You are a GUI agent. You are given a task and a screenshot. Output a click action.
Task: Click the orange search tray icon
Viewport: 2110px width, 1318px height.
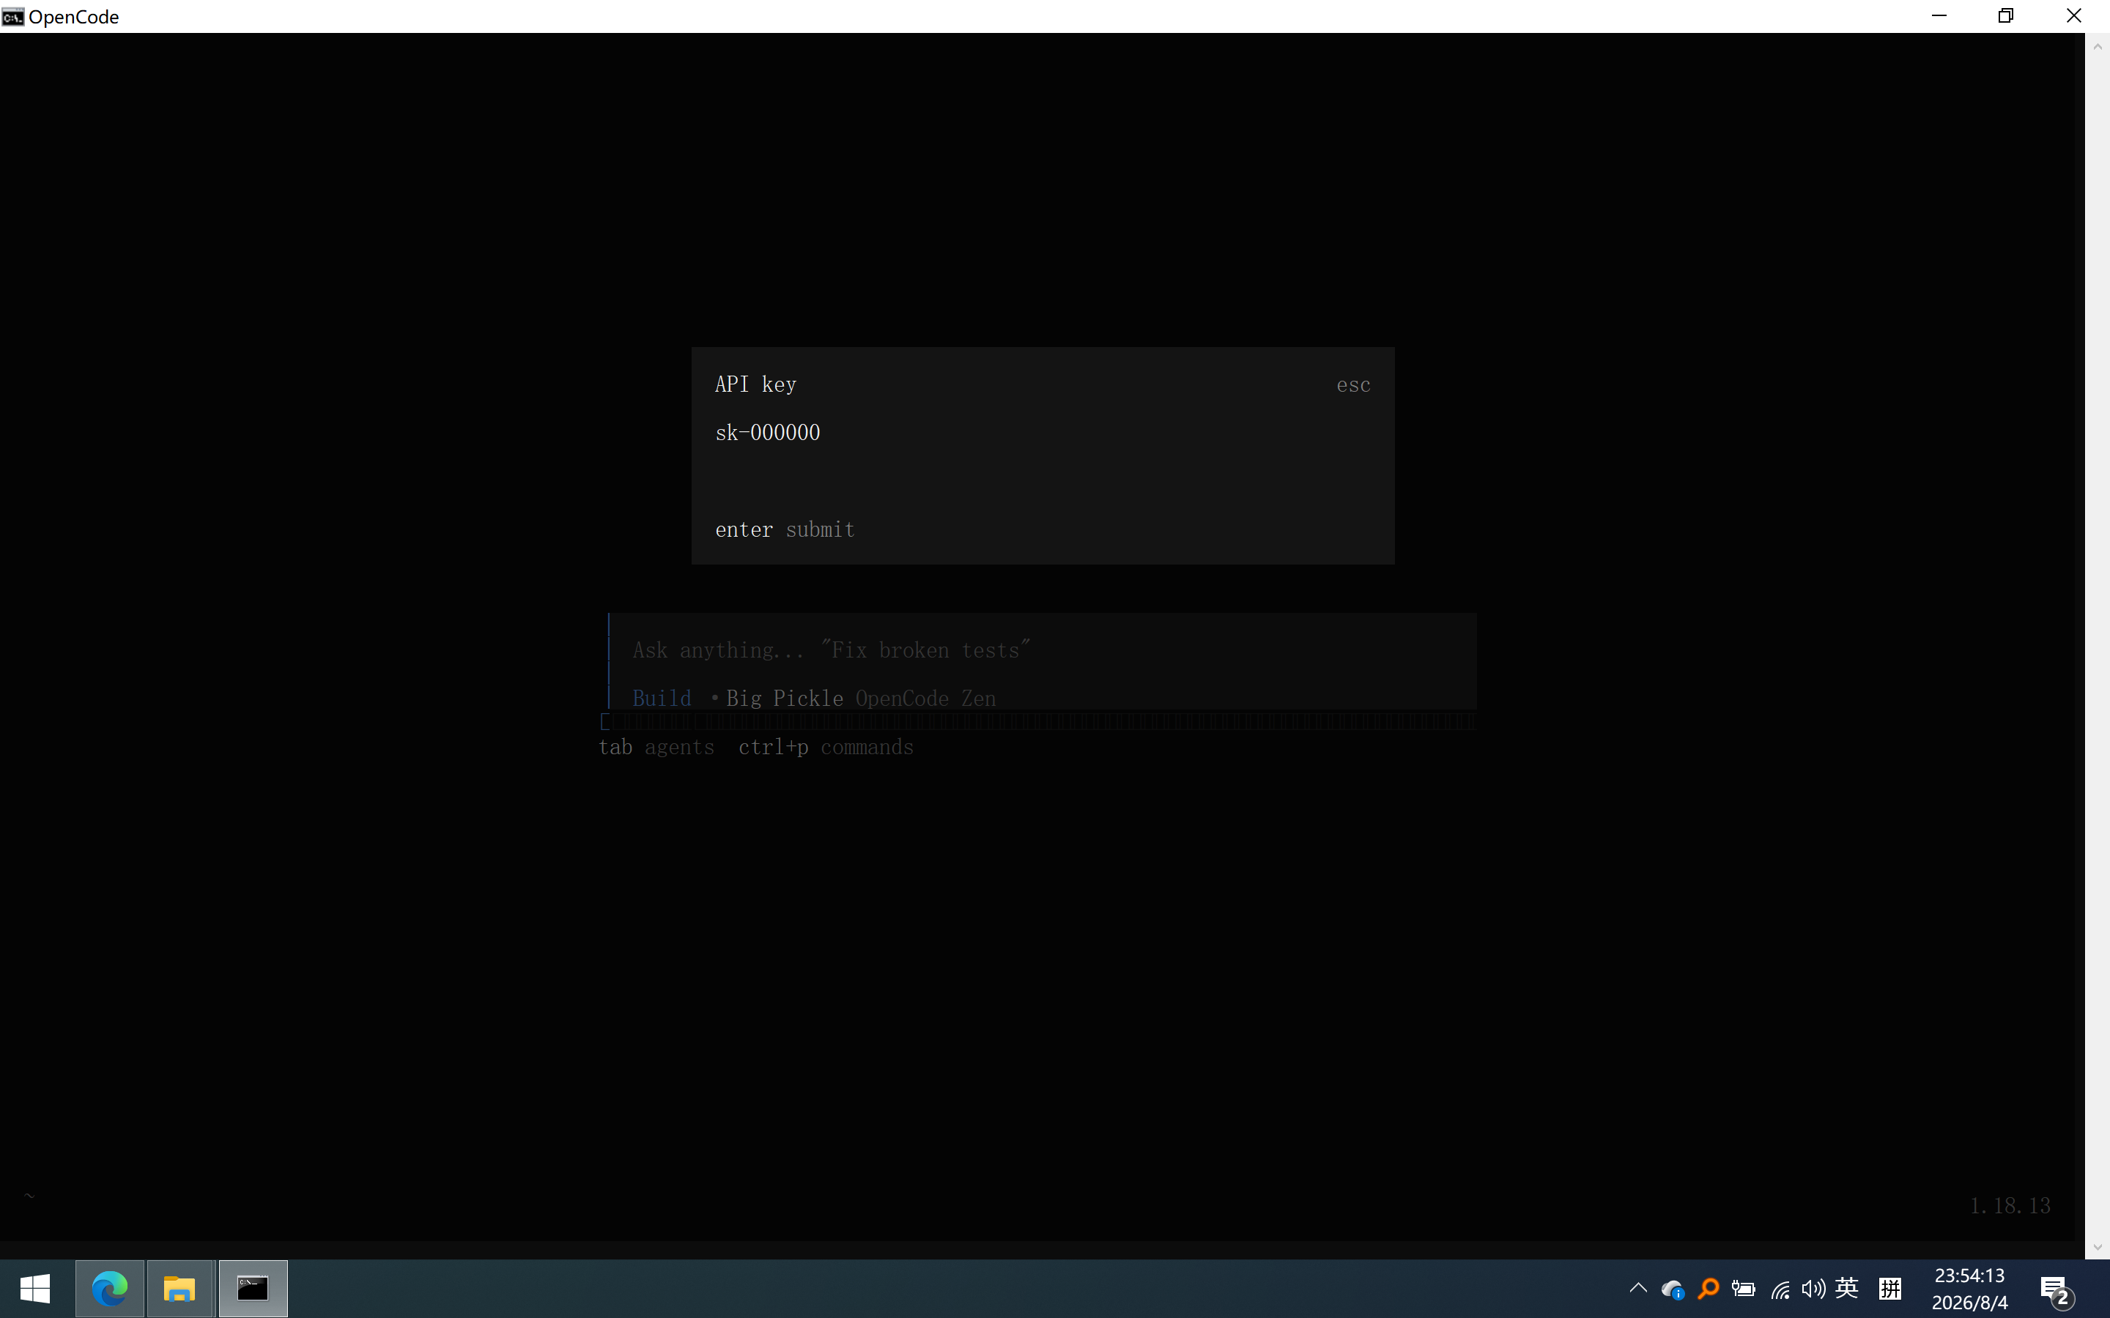(x=1708, y=1289)
